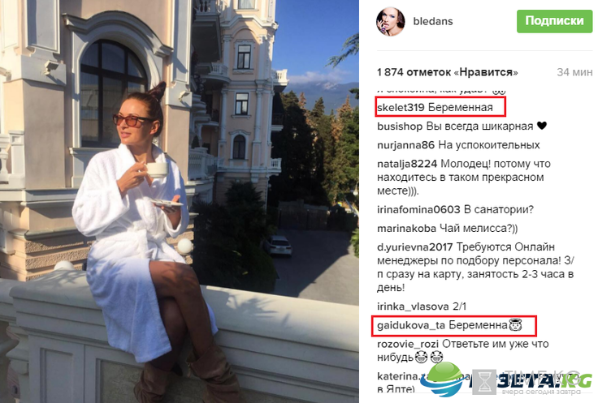Open natalja8224 commenter profile
The height and width of the screenshot is (403, 598).
click(407, 164)
